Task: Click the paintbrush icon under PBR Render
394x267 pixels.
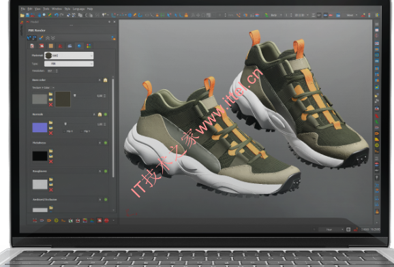Action: [x=41, y=38]
